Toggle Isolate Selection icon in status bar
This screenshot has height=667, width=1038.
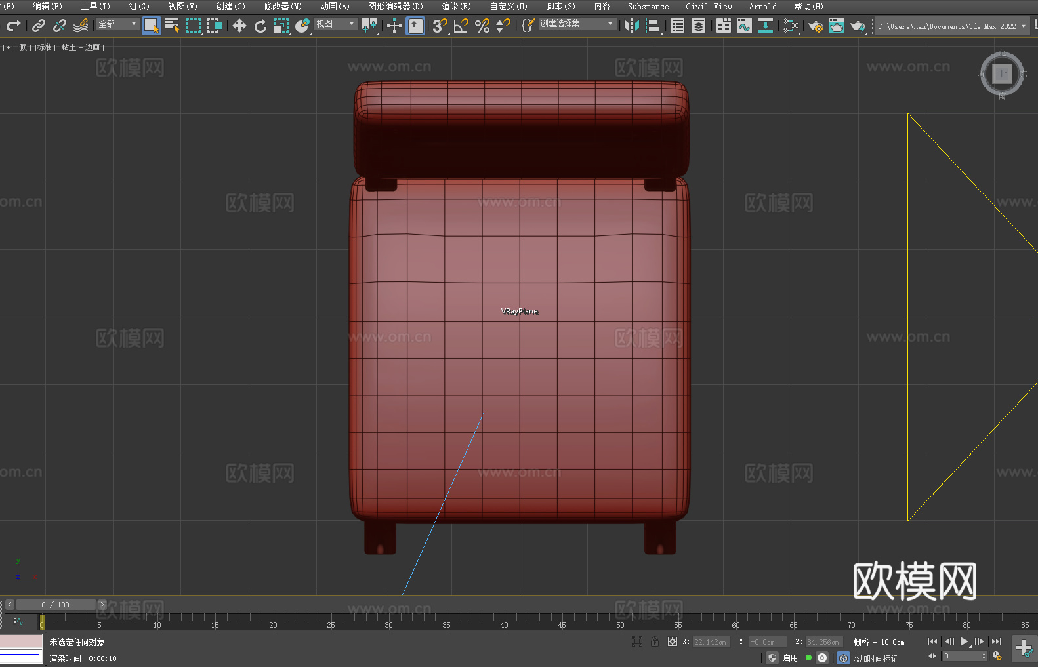pyautogui.click(x=636, y=641)
